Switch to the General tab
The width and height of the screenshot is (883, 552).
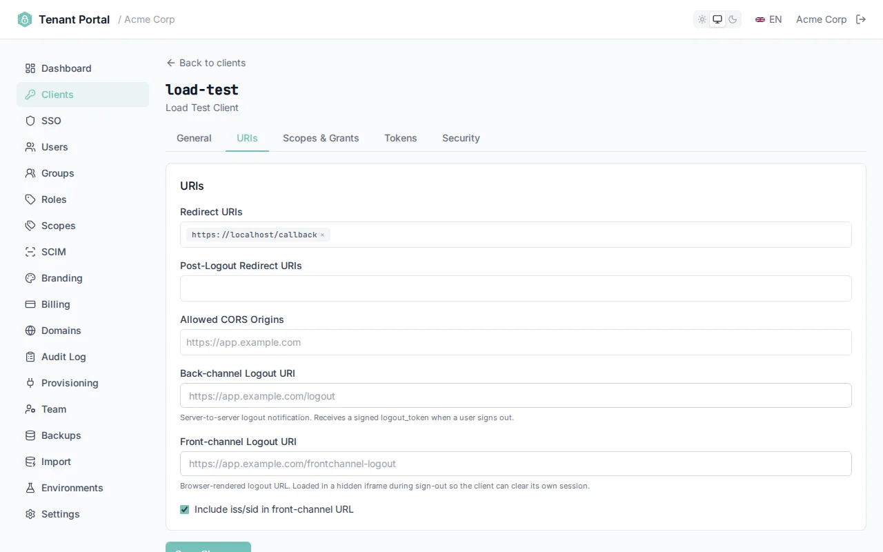coord(194,138)
